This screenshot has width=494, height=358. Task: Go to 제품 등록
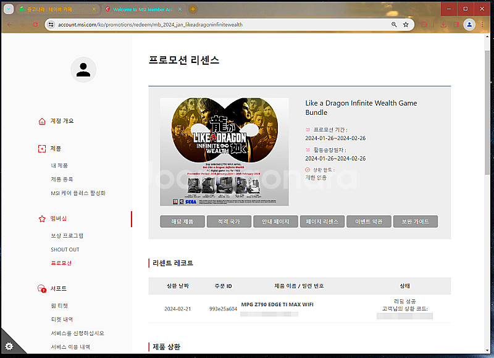coord(62,179)
